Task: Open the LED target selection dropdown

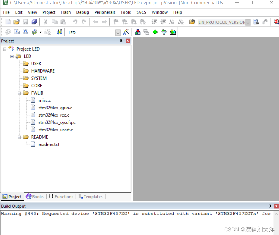Action: click(118, 33)
